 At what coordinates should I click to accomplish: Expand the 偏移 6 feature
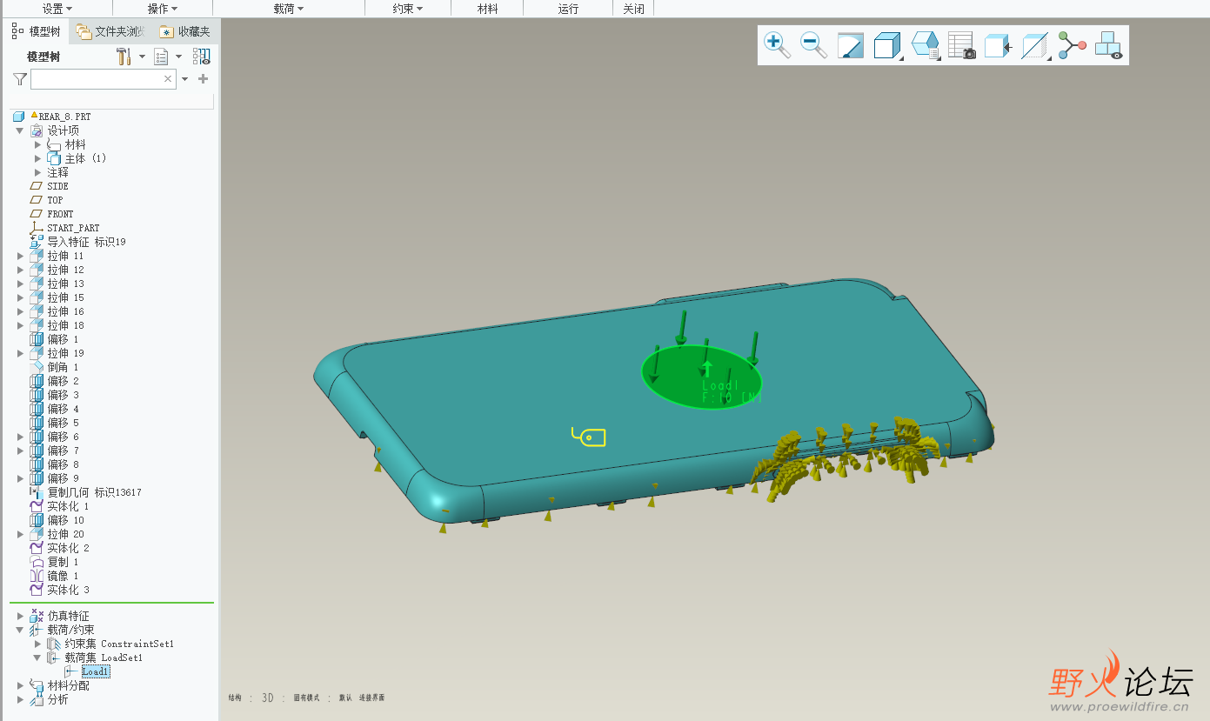20,437
